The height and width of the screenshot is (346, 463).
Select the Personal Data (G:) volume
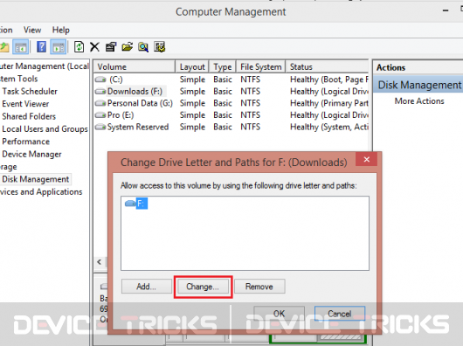[140, 103]
